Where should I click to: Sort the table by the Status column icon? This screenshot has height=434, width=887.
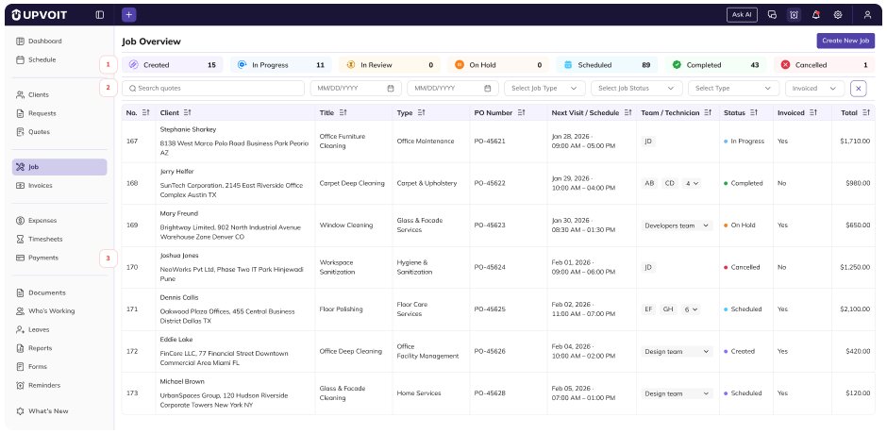[754, 113]
